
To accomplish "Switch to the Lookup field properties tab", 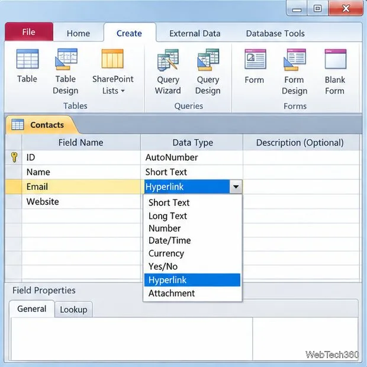I will pyautogui.click(x=73, y=310).
